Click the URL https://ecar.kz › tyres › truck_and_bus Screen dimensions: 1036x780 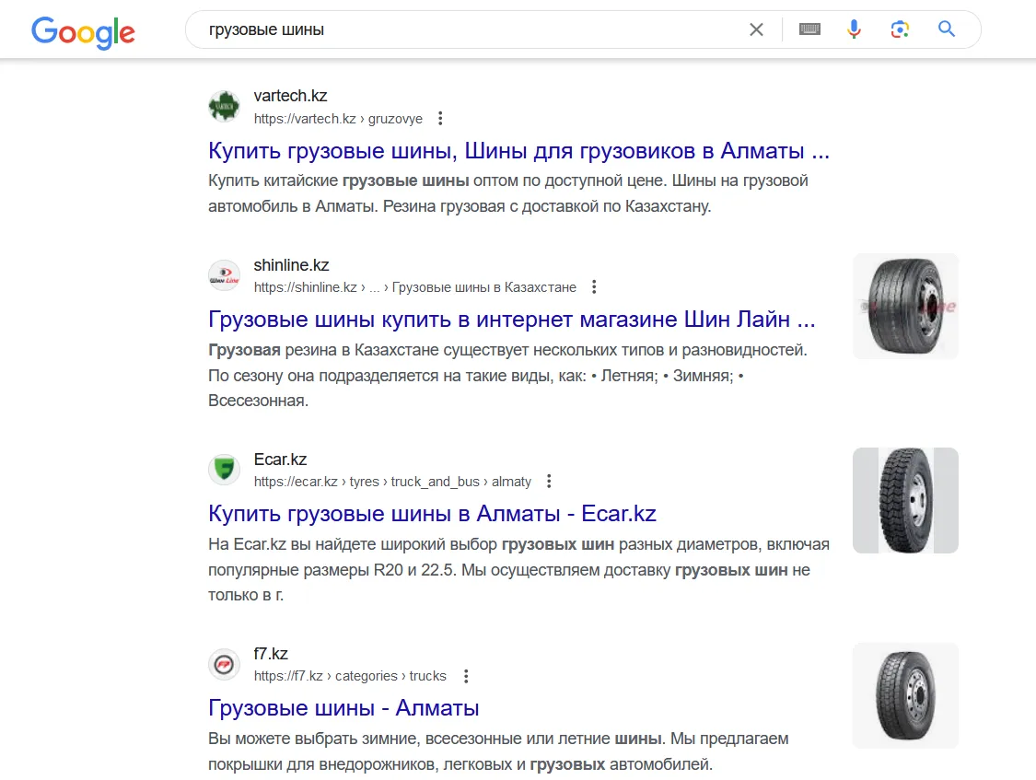pyautogui.click(x=392, y=482)
